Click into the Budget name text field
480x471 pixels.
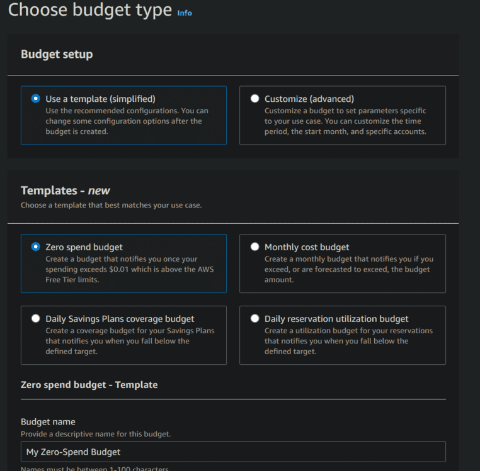click(233, 452)
